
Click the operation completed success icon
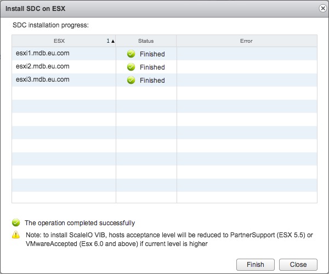coord(16,223)
